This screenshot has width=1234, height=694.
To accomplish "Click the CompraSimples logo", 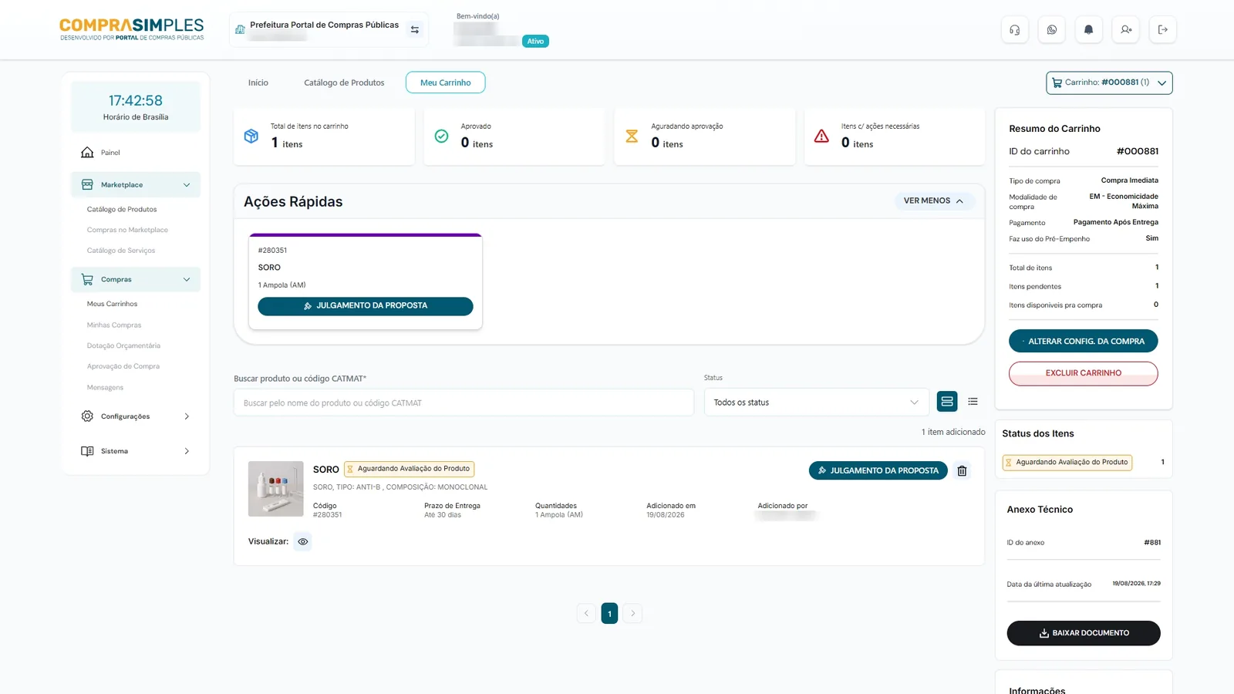I will point(132,29).
